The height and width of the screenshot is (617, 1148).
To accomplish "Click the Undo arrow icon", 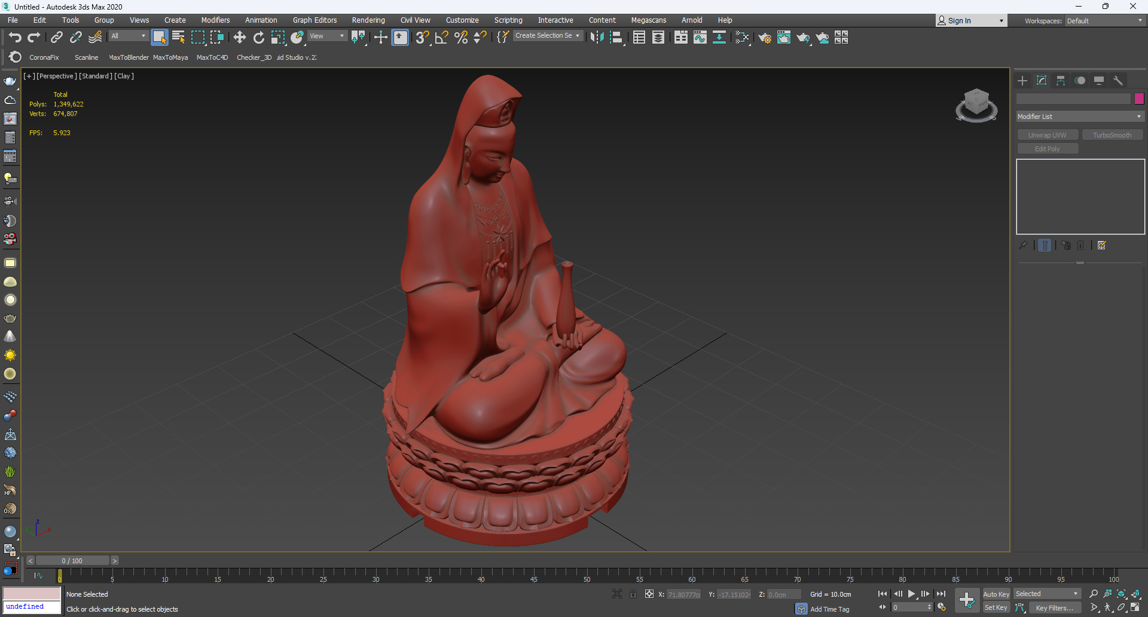I will (15, 38).
